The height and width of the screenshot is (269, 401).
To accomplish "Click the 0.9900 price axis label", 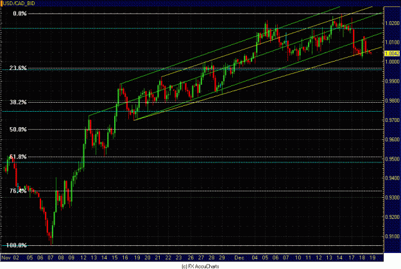I will 392,81.
